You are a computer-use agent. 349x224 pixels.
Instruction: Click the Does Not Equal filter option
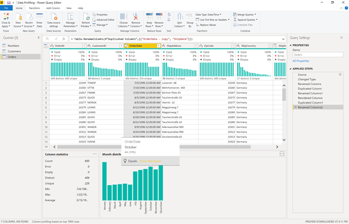click(x=150, y=161)
